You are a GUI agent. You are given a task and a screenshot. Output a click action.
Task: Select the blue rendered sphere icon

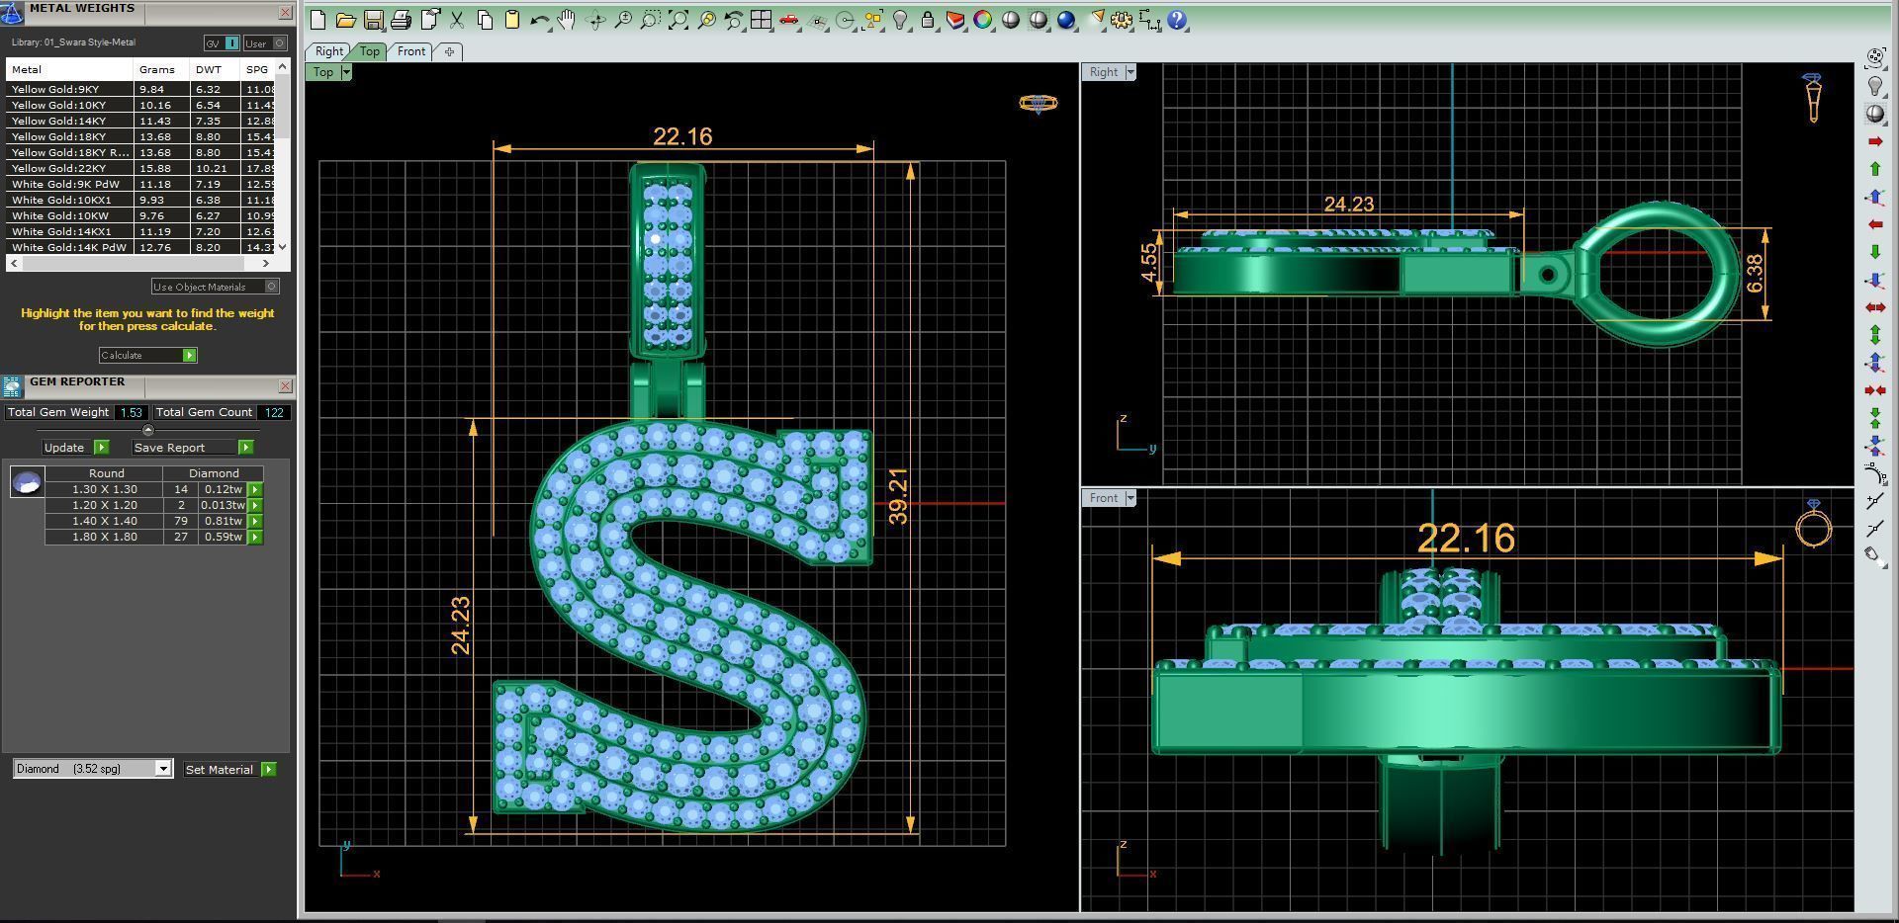pos(1066,20)
